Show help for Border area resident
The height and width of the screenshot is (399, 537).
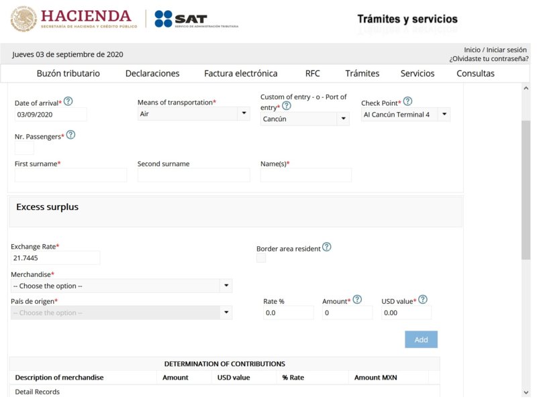pyautogui.click(x=326, y=247)
